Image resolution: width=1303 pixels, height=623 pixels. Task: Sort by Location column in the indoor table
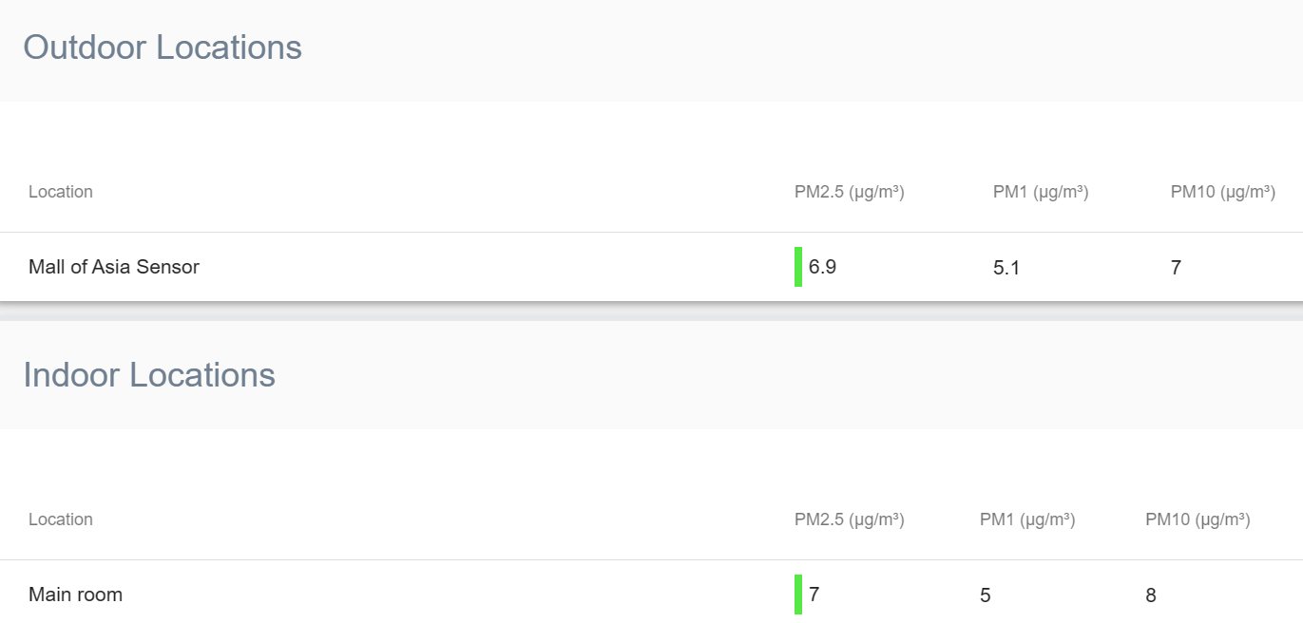61,519
